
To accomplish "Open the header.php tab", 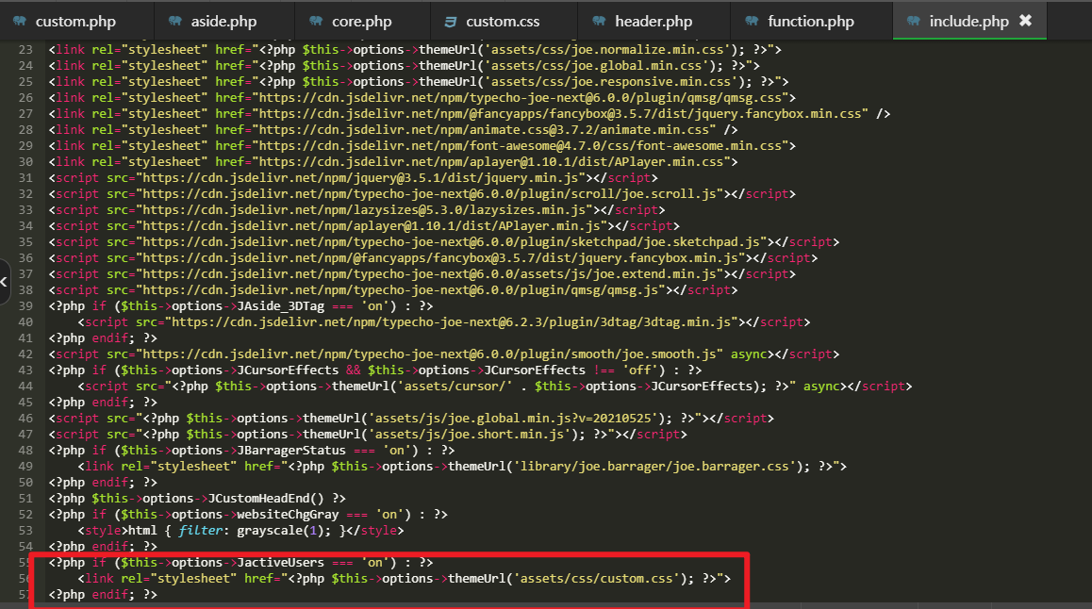I will pos(654,21).
